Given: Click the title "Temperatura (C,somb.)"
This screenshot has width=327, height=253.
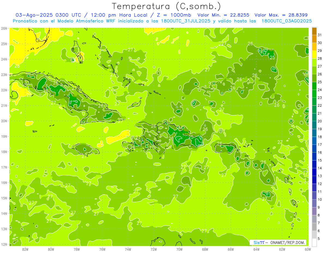Looking at the screenshot, I should [166, 6].
